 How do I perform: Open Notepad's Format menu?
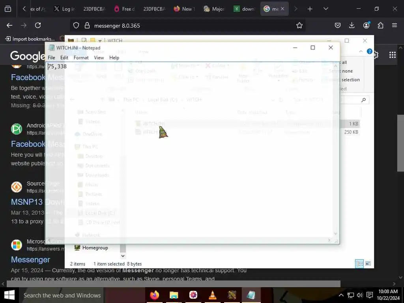81,58
